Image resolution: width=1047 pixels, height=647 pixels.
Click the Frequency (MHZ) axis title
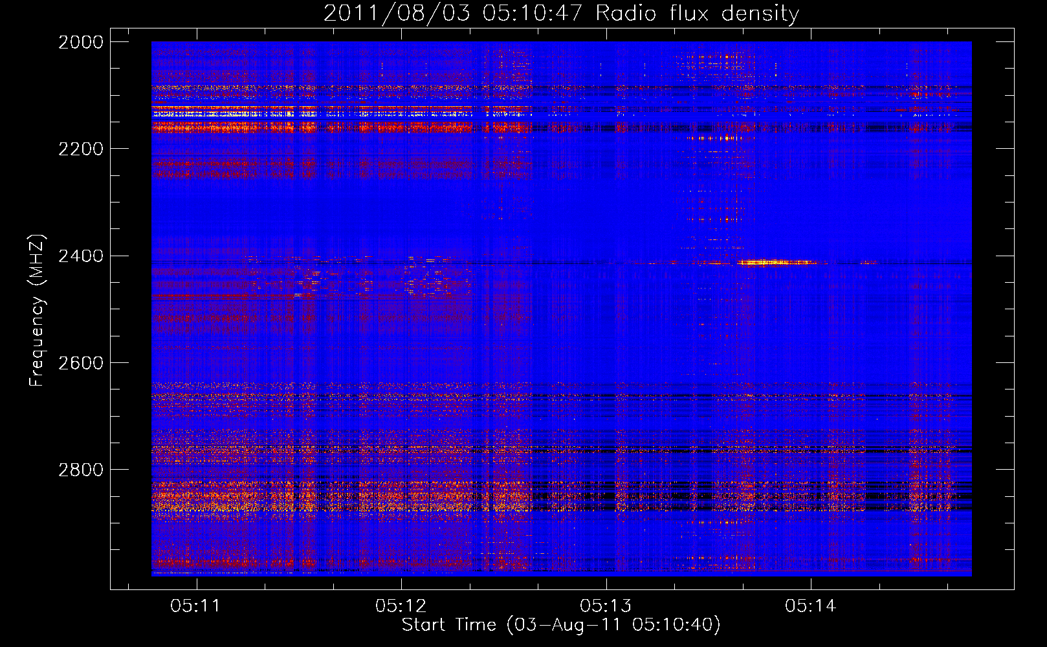(38, 311)
